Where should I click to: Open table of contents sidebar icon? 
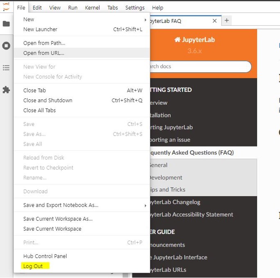pos(6,68)
